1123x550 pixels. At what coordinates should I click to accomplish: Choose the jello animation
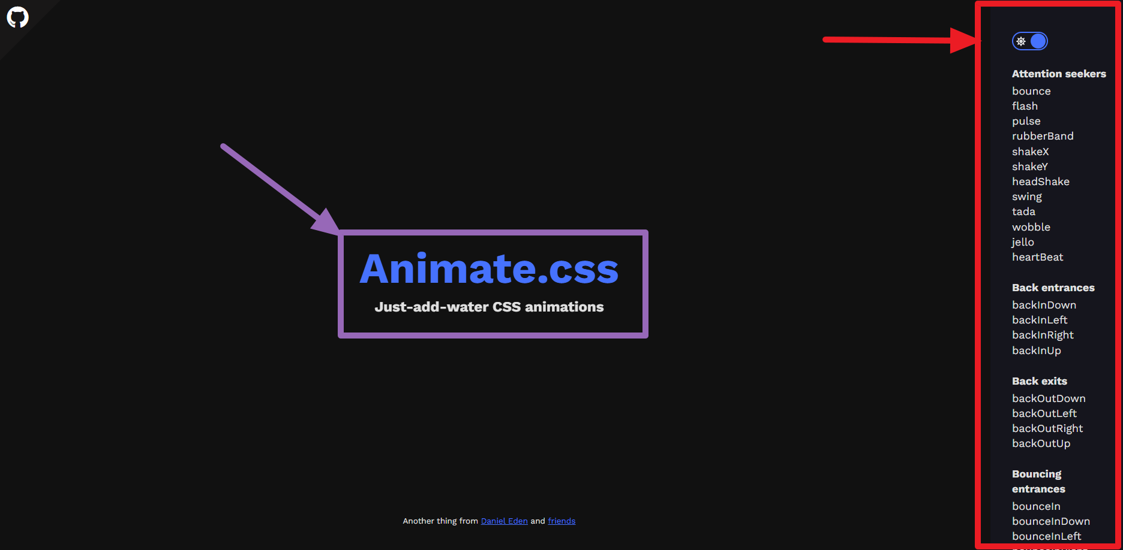pos(1023,242)
